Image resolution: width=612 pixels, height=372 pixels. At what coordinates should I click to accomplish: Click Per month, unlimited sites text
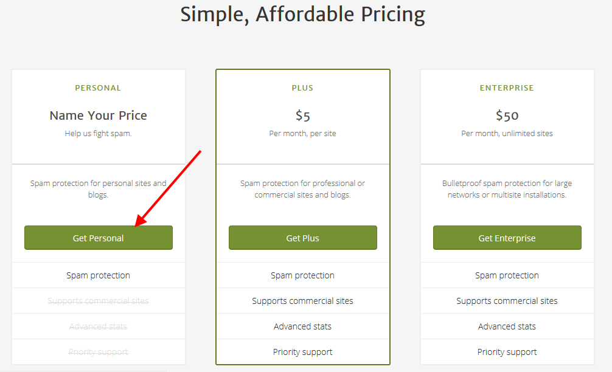pos(507,133)
